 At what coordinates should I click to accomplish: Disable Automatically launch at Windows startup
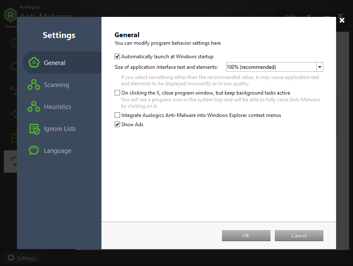[x=117, y=57]
